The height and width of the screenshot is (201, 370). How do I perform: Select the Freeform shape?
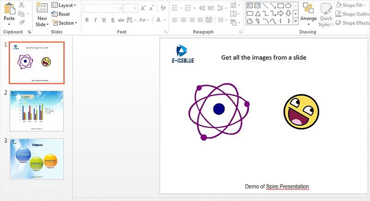(x=250, y=21)
